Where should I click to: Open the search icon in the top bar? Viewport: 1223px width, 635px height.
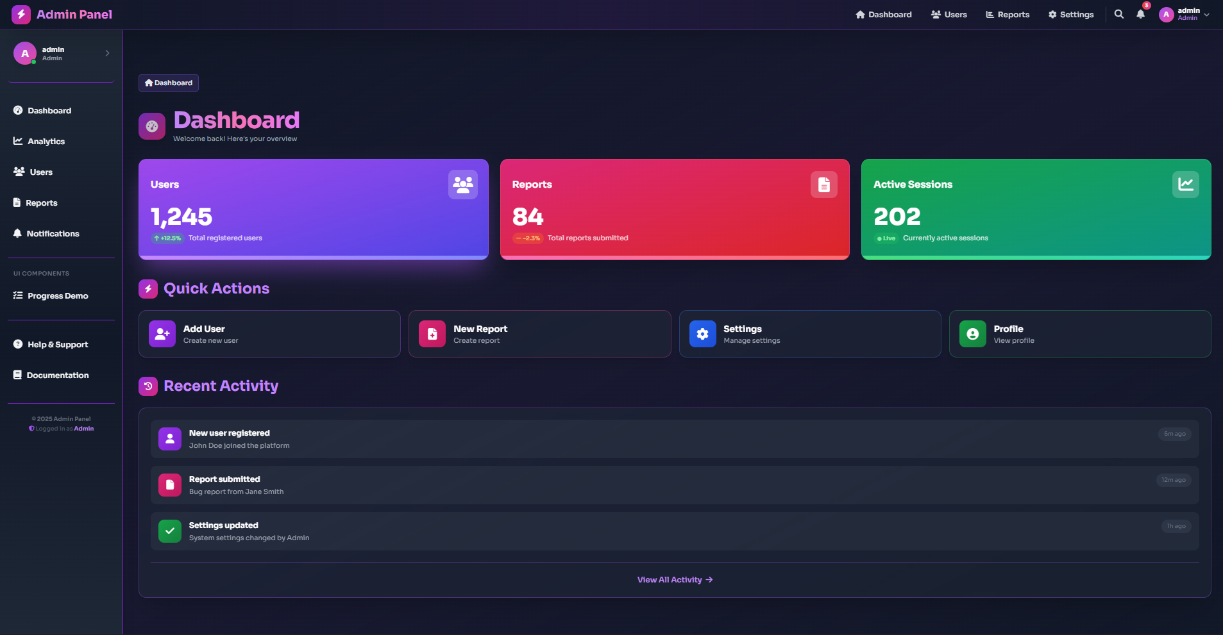pos(1118,14)
